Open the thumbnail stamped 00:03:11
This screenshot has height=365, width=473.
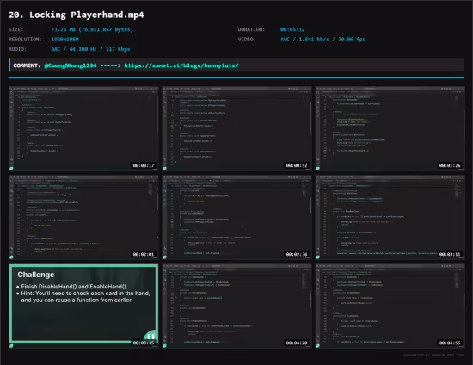(x=390, y=218)
